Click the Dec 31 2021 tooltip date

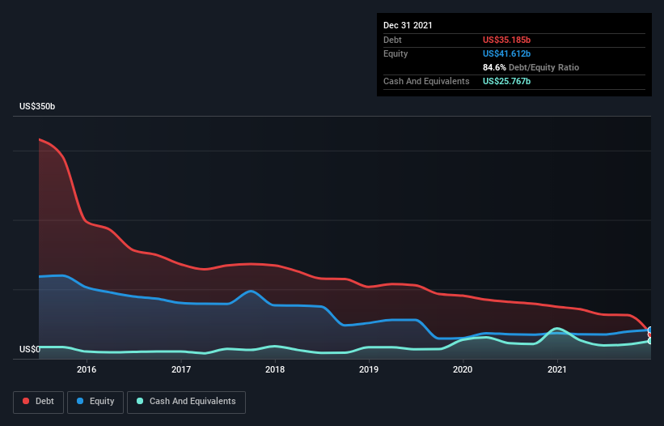coord(408,25)
